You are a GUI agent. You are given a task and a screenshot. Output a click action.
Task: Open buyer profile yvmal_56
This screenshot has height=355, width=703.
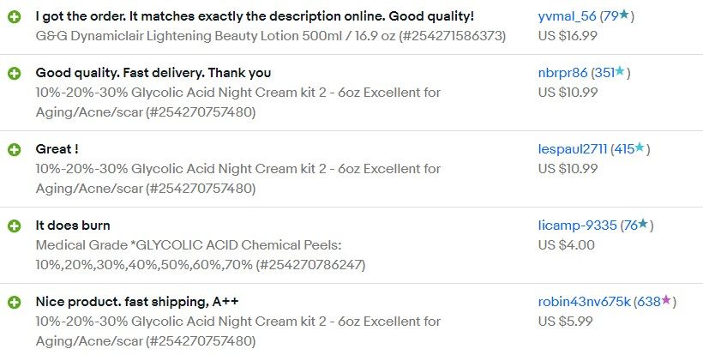point(567,16)
